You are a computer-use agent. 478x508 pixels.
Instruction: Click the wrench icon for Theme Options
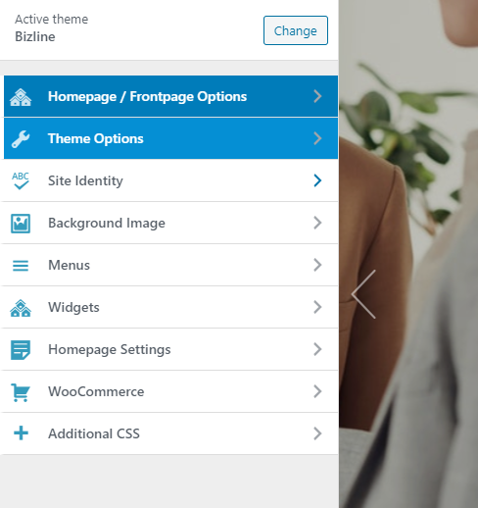coord(21,139)
